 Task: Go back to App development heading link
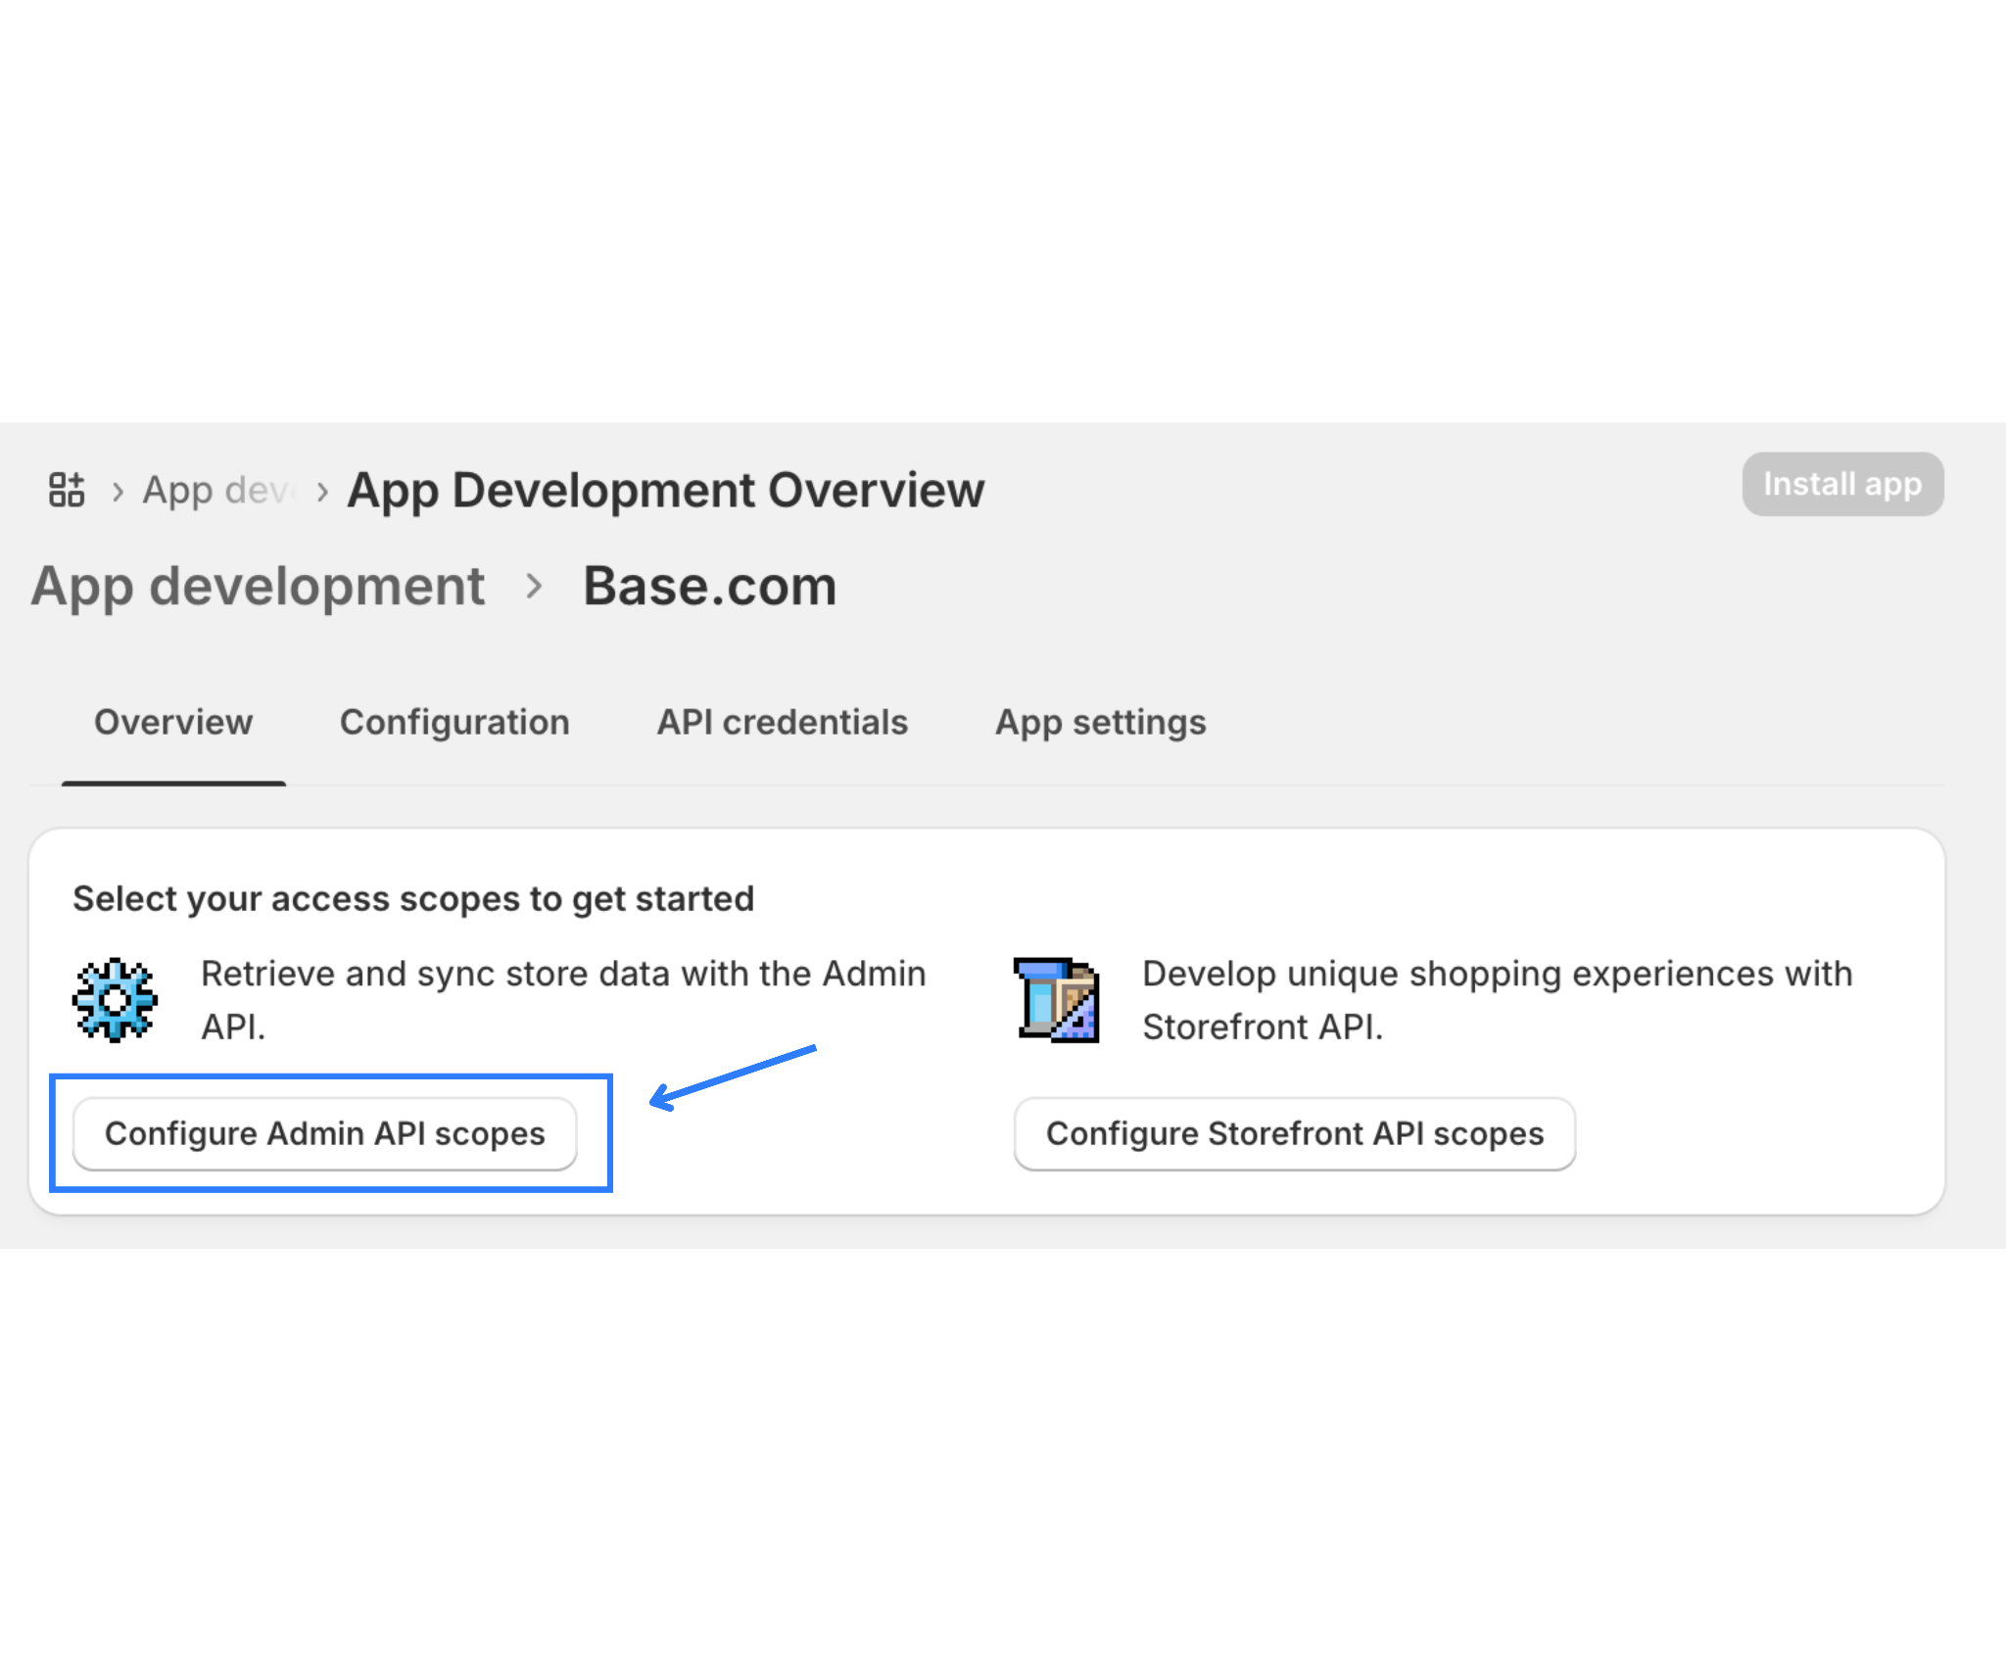(258, 586)
